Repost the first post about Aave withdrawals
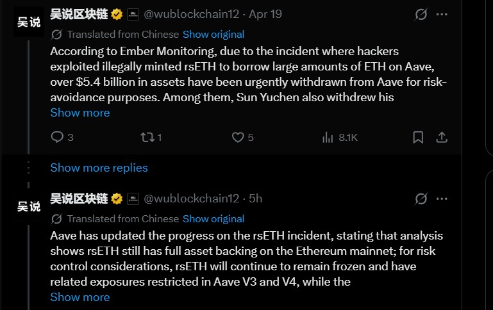Viewport: 493px width, 310px height. [x=146, y=137]
